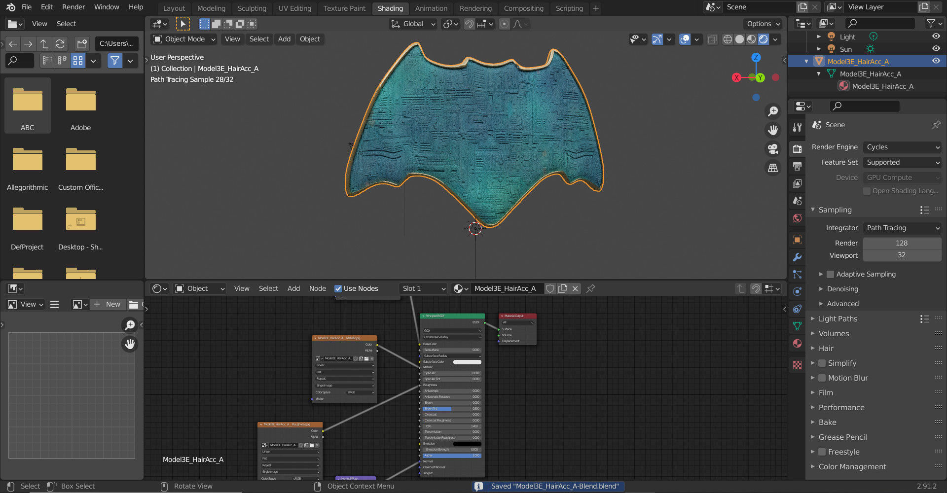Open Material properties sphere icon
Image resolution: width=947 pixels, height=493 pixels.
[x=797, y=344]
